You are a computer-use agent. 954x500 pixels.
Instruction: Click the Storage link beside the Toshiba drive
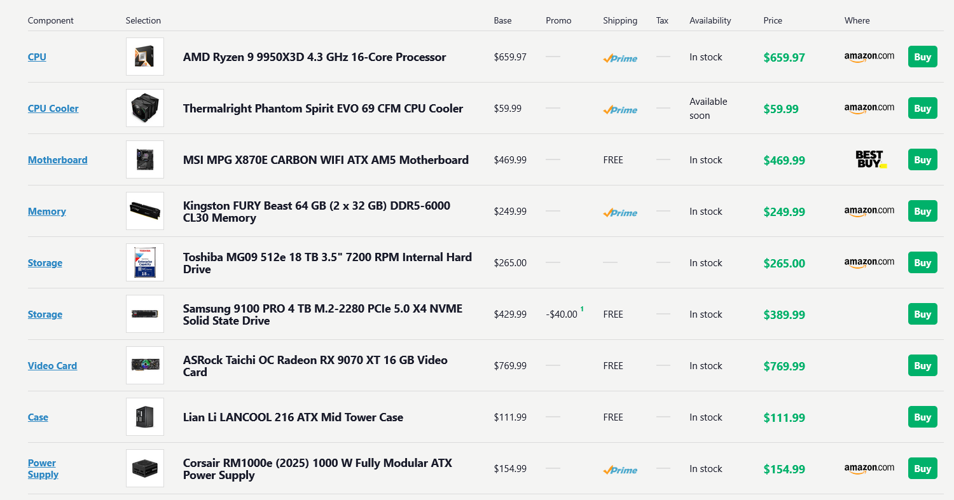pos(45,263)
